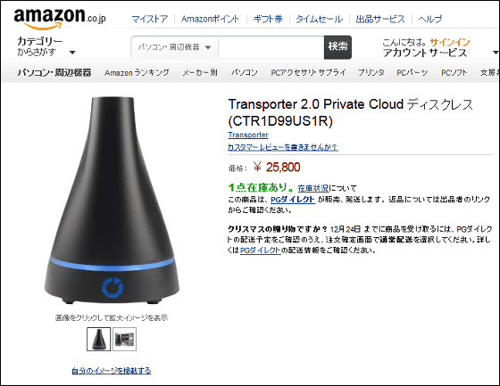
Task: Select the プリンタ navigation tab
Action: 371,72
